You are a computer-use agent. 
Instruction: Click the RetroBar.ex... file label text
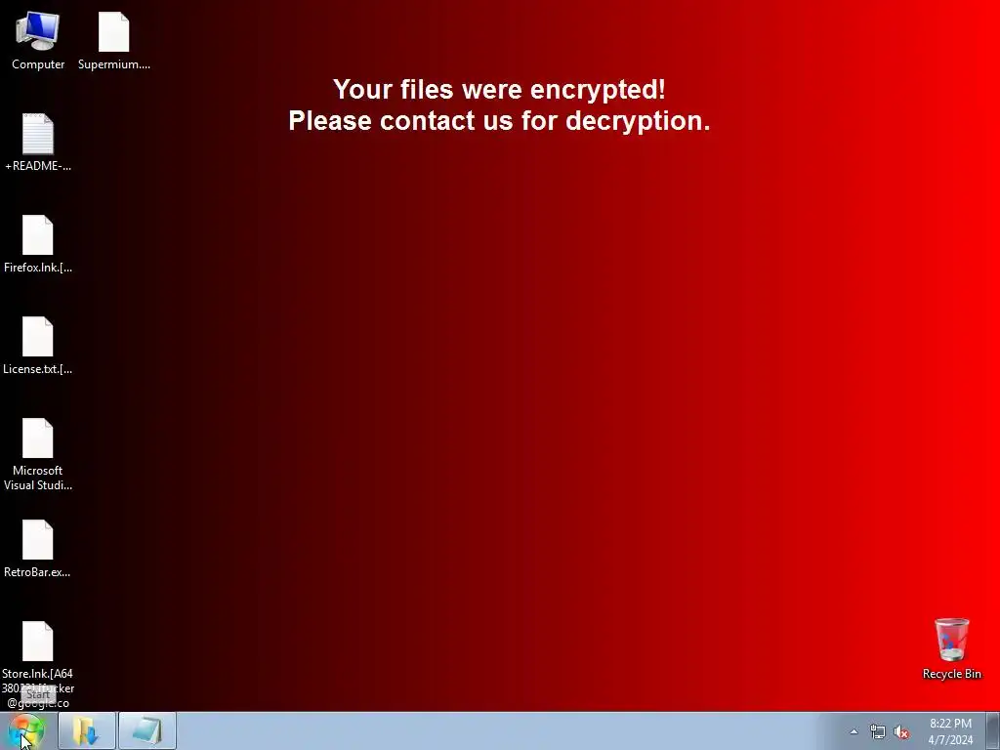(37, 572)
